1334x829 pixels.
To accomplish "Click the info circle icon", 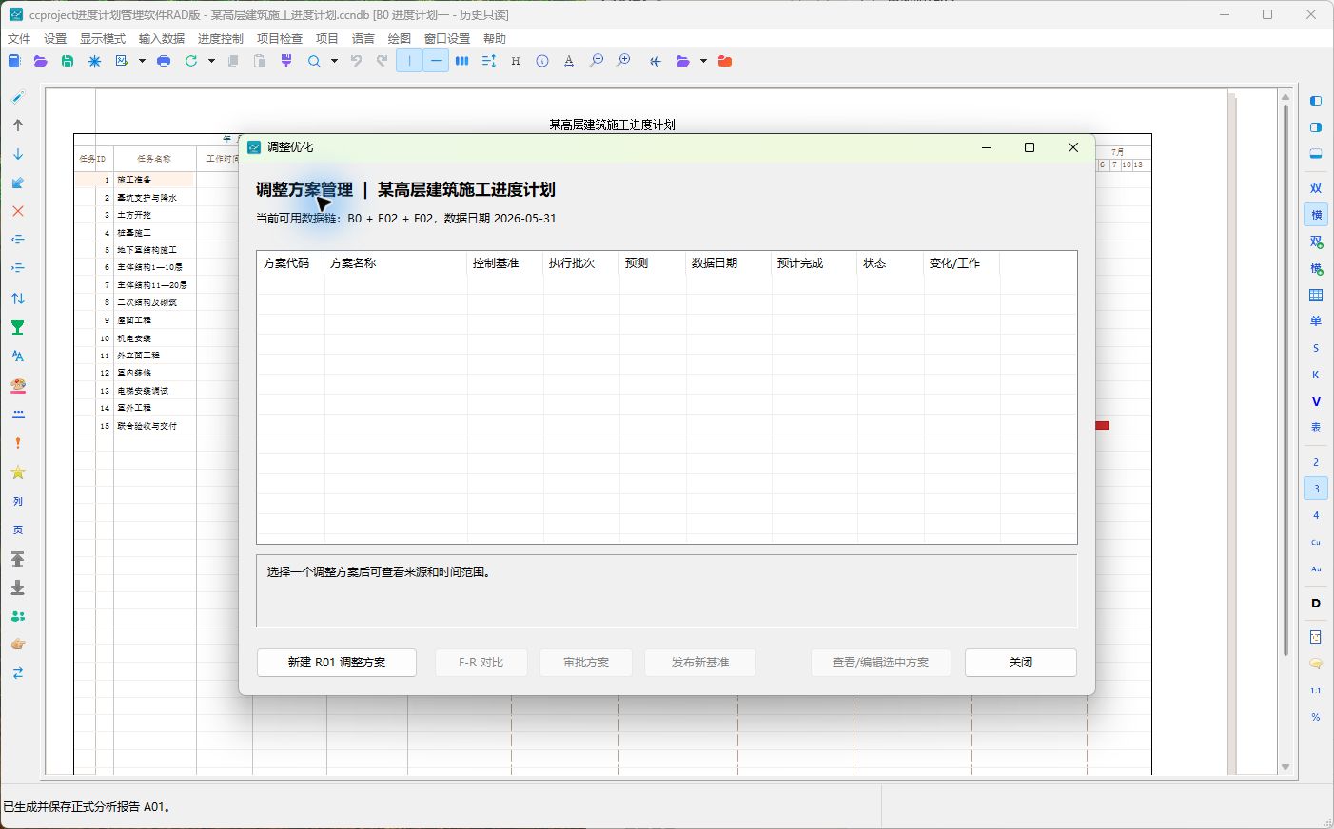I will click(542, 61).
